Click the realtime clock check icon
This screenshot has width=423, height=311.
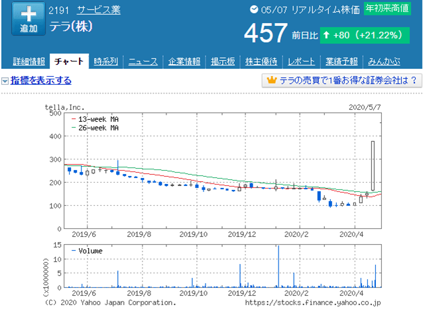pyautogui.click(x=254, y=9)
